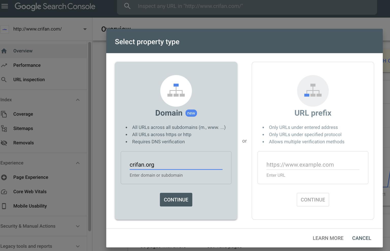The image size is (390, 251).
Task: Open Core Web Vitals report
Action: click(x=43, y=192)
